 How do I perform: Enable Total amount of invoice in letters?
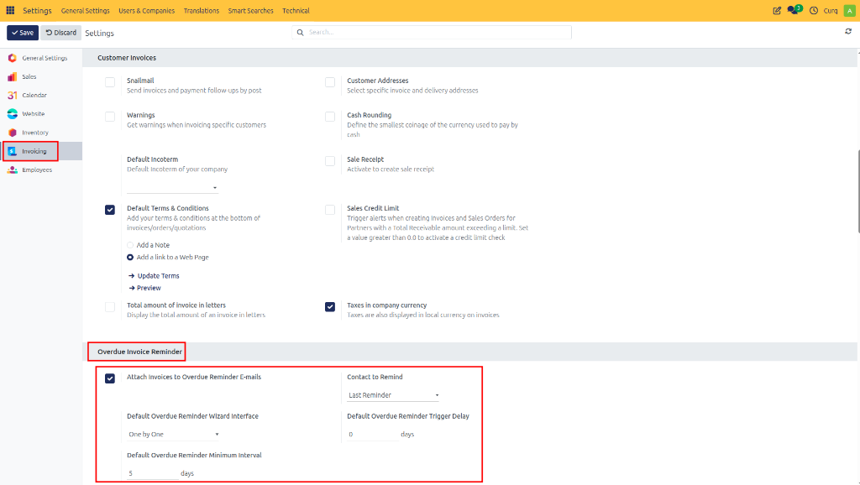[110, 307]
